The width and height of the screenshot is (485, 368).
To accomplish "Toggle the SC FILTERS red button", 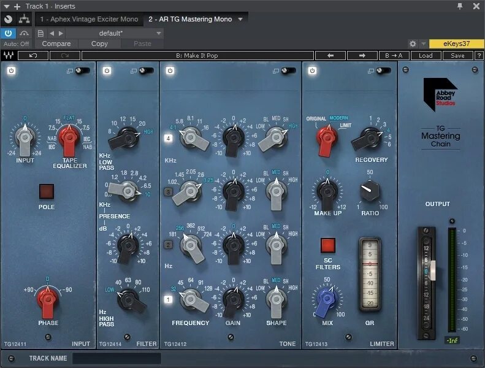I will click(x=328, y=245).
